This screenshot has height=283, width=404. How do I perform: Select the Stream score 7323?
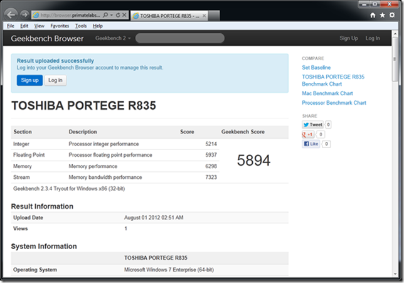click(211, 178)
